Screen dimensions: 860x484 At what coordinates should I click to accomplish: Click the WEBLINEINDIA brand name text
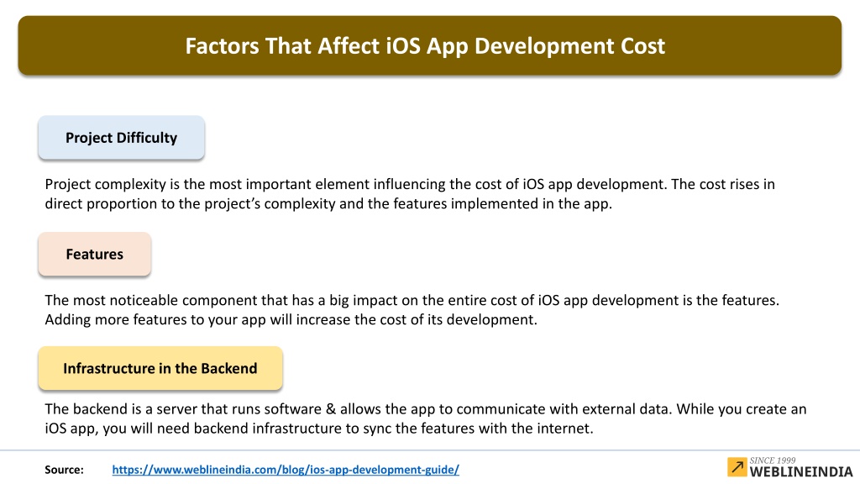point(800,472)
